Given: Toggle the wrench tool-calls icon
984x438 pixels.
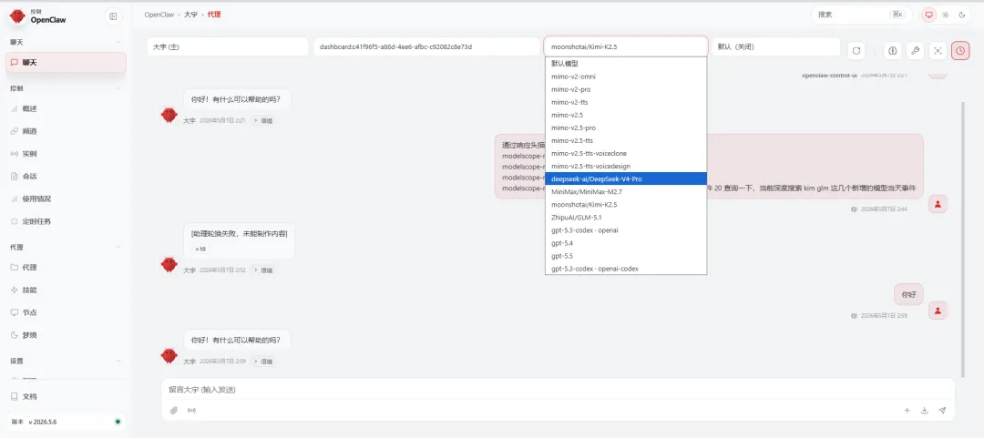Looking at the screenshot, I should 916,51.
